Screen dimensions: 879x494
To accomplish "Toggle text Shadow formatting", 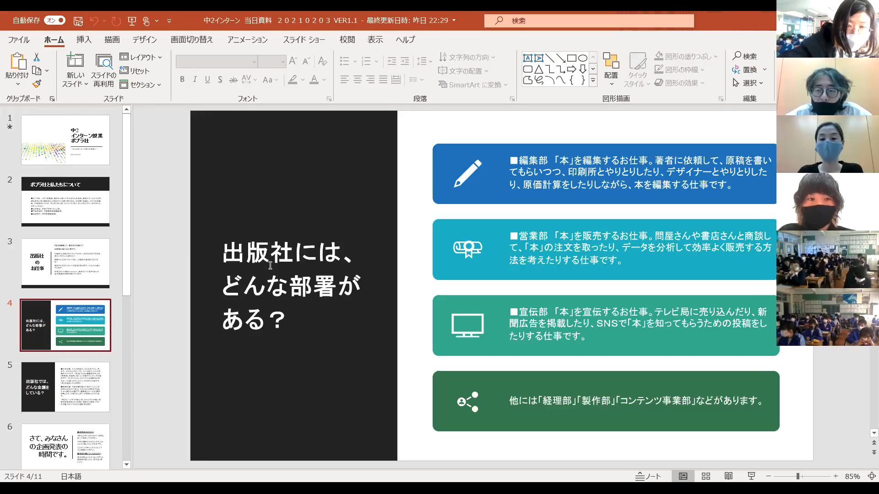I will [220, 80].
